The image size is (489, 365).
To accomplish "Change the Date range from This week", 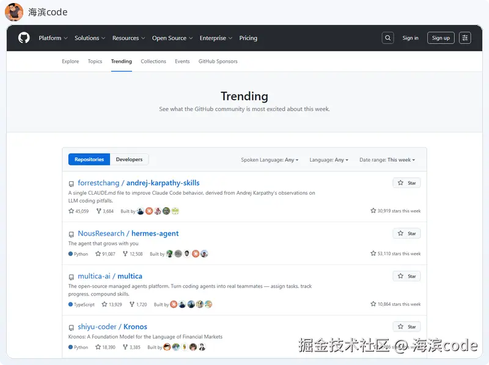I will point(388,159).
